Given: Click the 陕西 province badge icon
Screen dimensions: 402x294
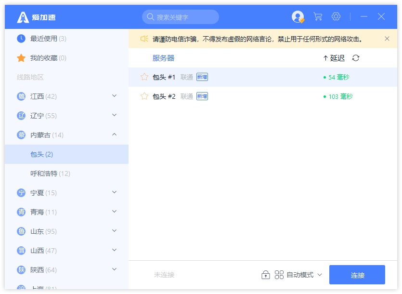Looking at the screenshot, I should 21,270.
